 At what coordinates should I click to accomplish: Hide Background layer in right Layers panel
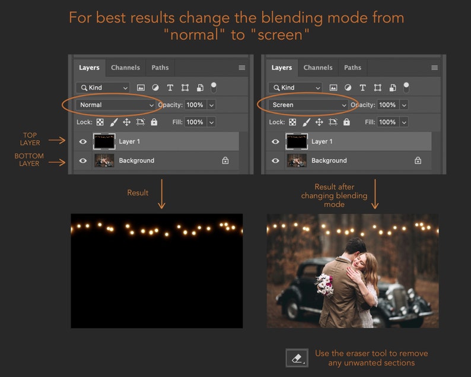coord(275,160)
